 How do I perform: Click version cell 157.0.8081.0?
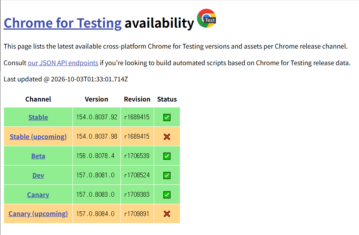(x=97, y=175)
